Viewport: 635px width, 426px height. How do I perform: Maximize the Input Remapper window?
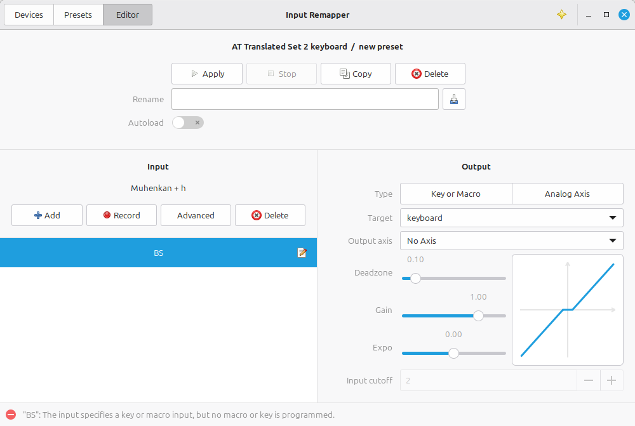click(x=606, y=15)
